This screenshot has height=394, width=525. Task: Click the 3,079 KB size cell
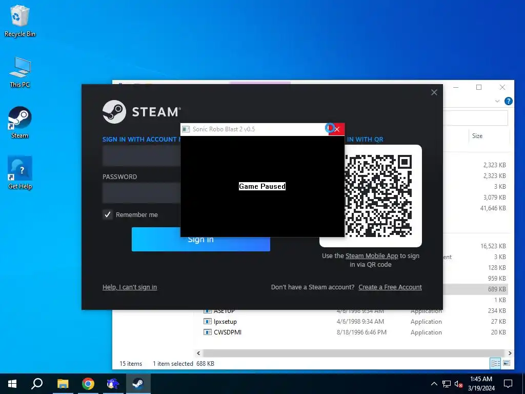pos(495,198)
